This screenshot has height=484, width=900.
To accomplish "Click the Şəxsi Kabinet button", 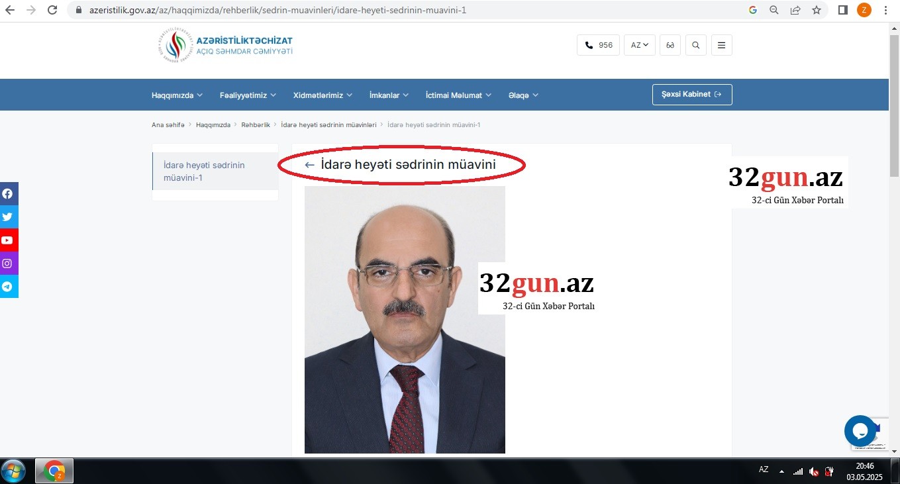I will coord(692,95).
